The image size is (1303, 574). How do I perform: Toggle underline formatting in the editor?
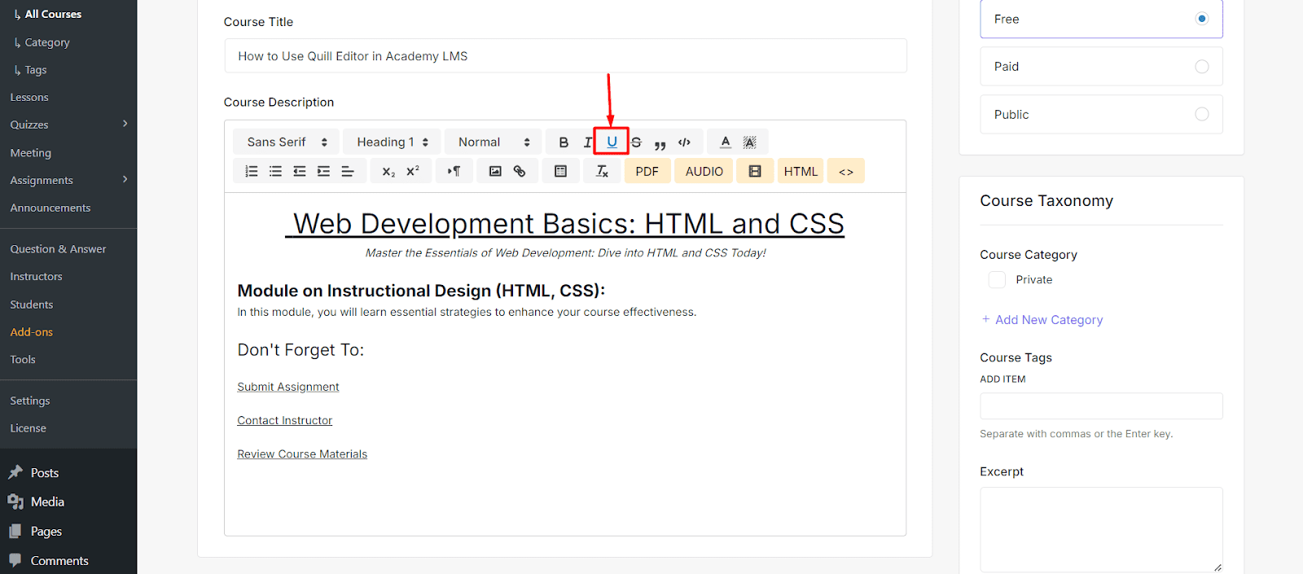click(x=612, y=142)
